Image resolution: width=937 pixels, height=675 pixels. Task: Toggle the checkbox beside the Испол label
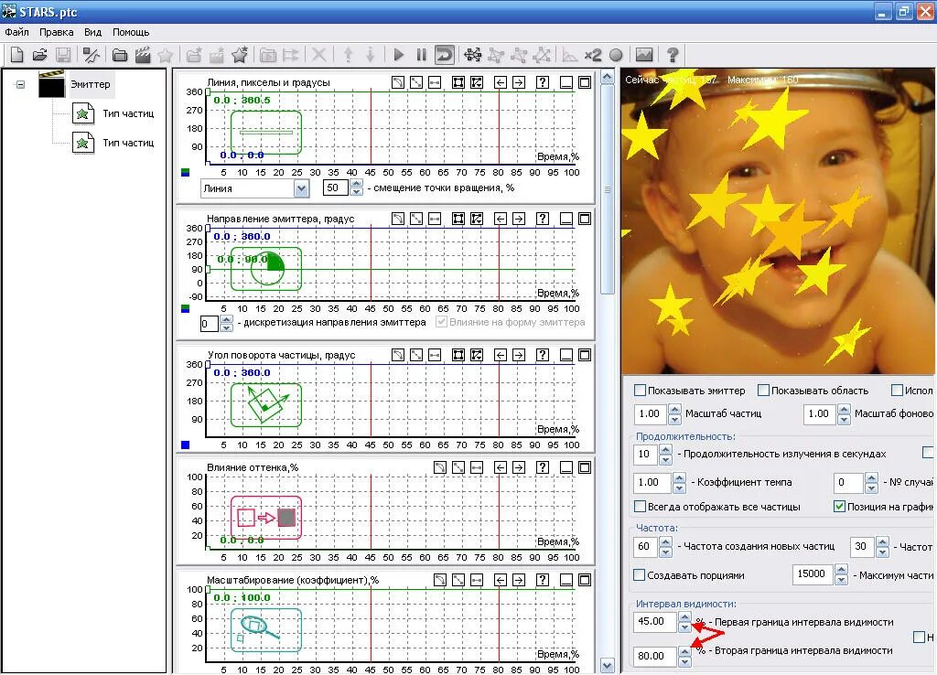coord(897,390)
